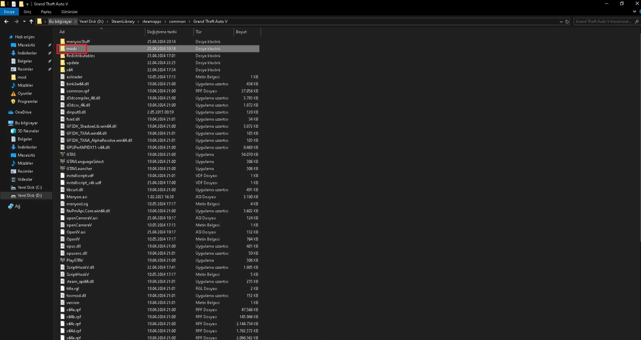Select the toxmod.dll file name
Viewport: 641px width, 340px height.
point(76,296)
